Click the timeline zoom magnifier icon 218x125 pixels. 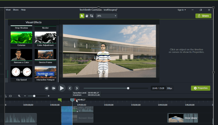coord(19,96)
